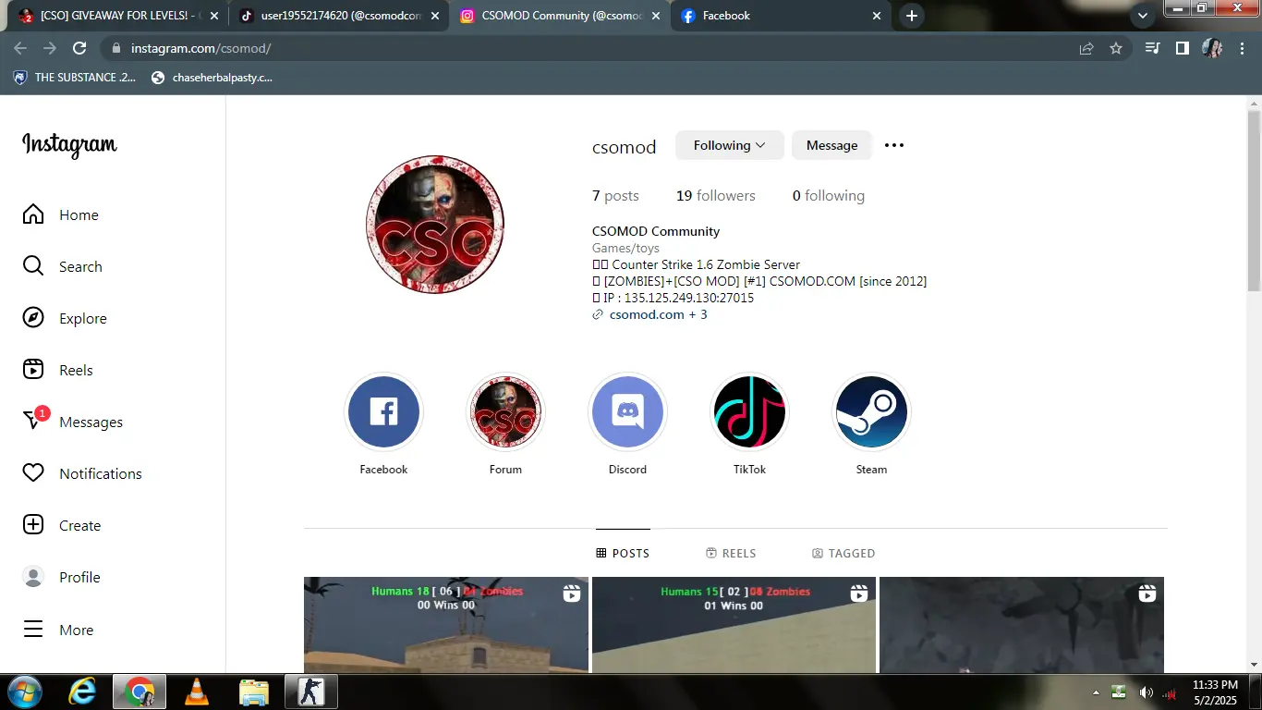Open the taskbar clock showing 11:33 PM

pyautogui.click(x=1215, y=692)
